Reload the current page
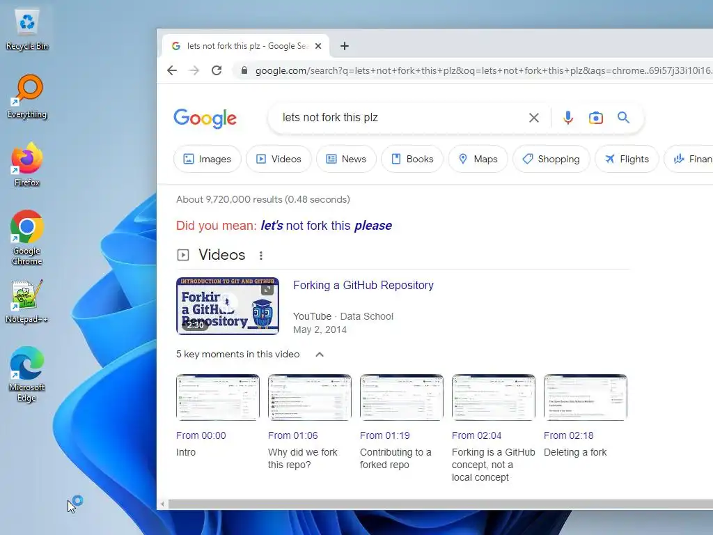The width and height of the screenshot is (713, 535). pyautogui.click(x=217, y=70)
